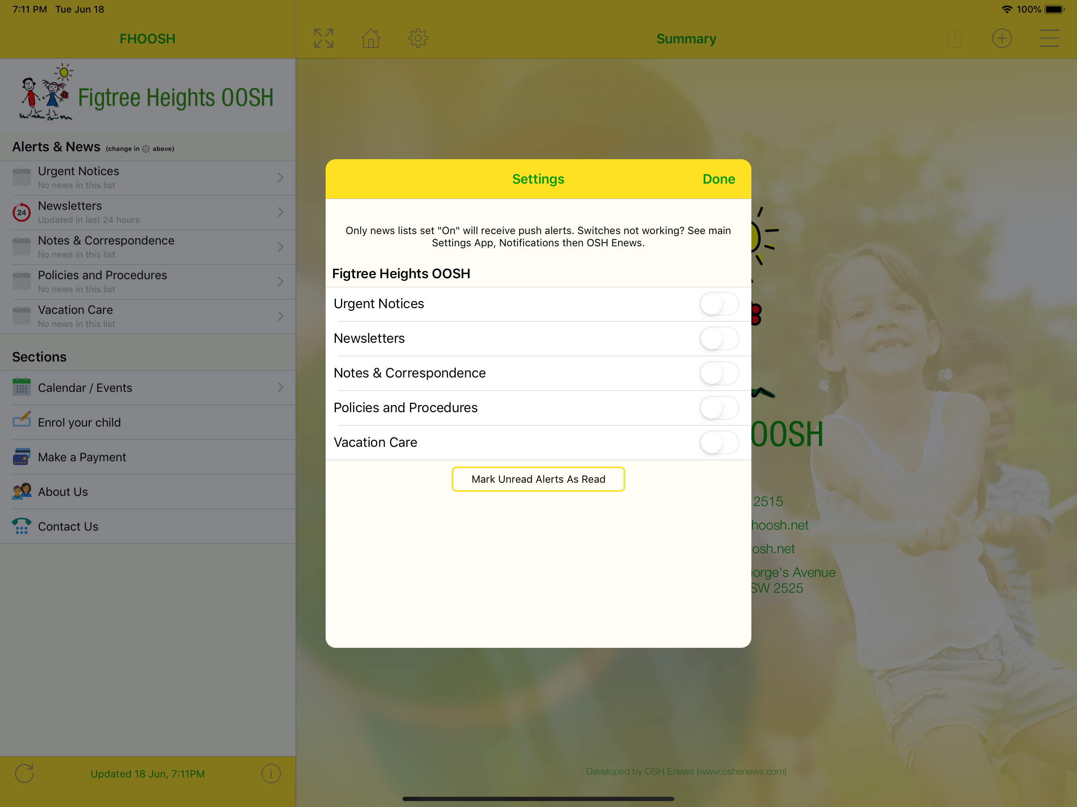Open Policies and Procedures chevron in sidebar
Screen dimensions: 1077x807
[x=280, y=281]
